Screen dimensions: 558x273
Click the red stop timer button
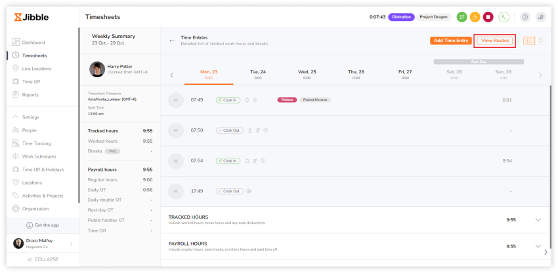[488, 17]
